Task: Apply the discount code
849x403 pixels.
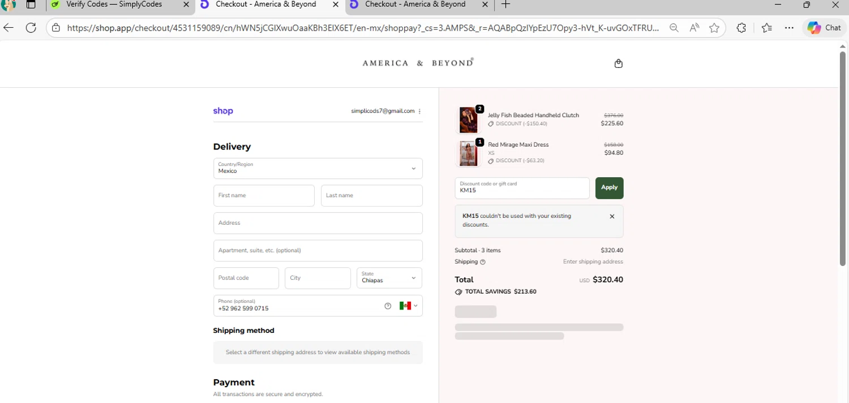Action: pos(610,188)
